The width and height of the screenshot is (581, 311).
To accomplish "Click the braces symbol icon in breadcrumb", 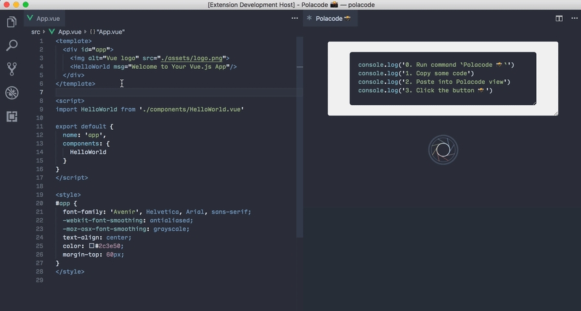I will [x=93, y=32].
